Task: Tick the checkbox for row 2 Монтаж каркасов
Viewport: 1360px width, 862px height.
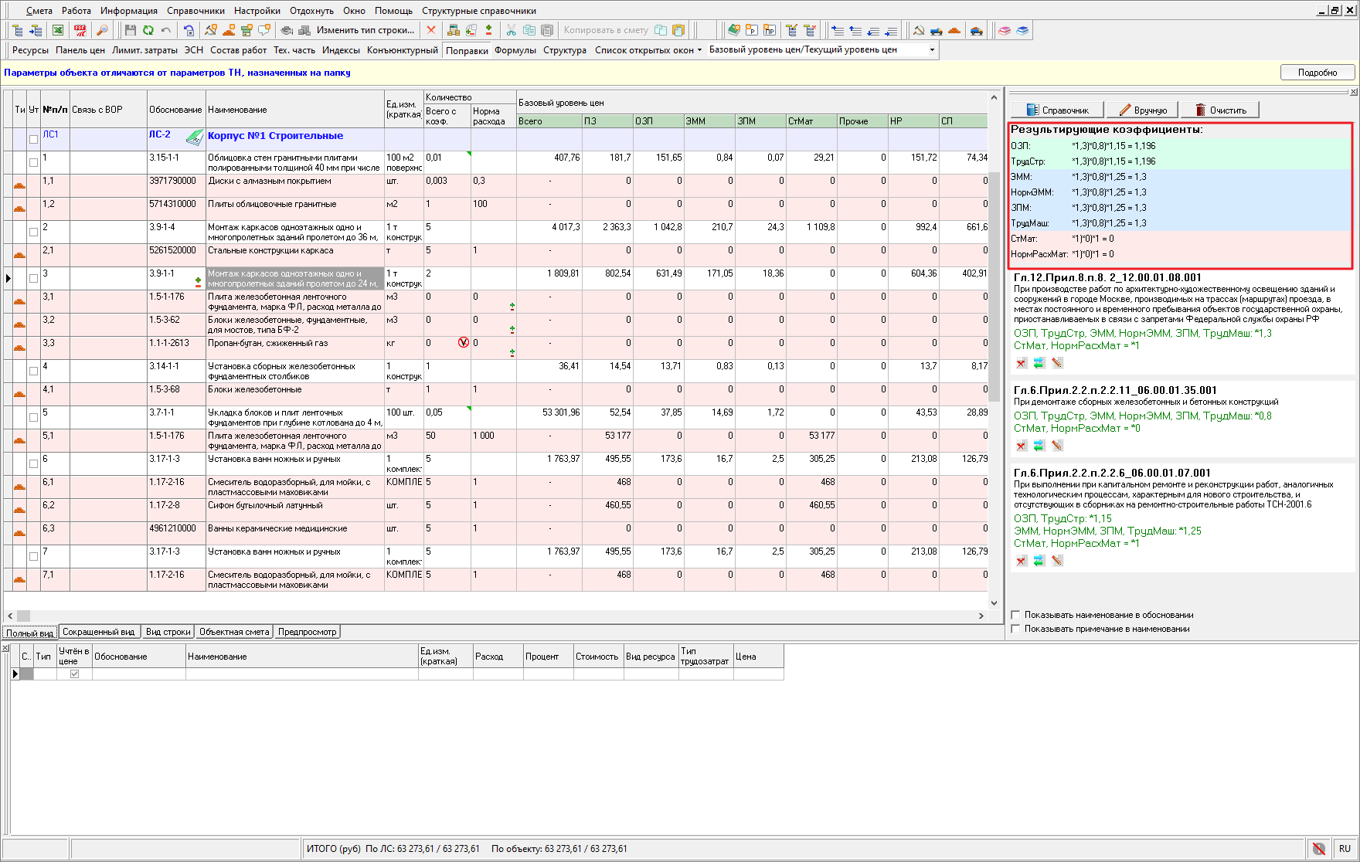Action: click(33, 232)
